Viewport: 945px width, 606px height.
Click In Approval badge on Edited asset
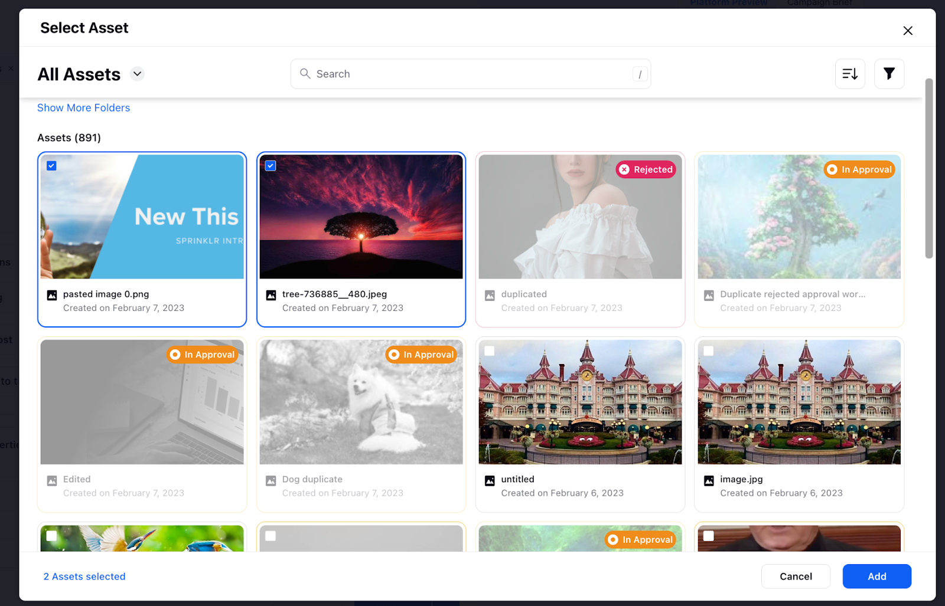click(x=203, y=355)
